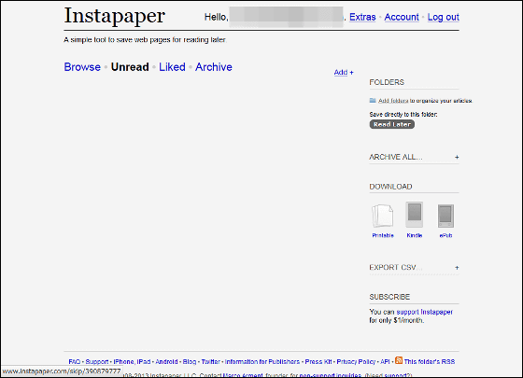
Task: Click the orange RSS feed icon
Action: coord(399,360)
